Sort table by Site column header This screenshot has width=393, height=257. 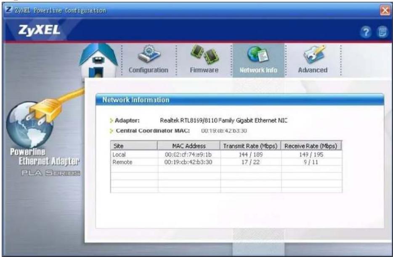coord(134,146)
